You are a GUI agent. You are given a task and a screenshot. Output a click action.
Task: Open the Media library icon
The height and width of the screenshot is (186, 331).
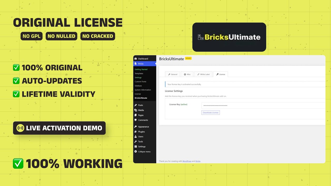(x=136, y=110)
